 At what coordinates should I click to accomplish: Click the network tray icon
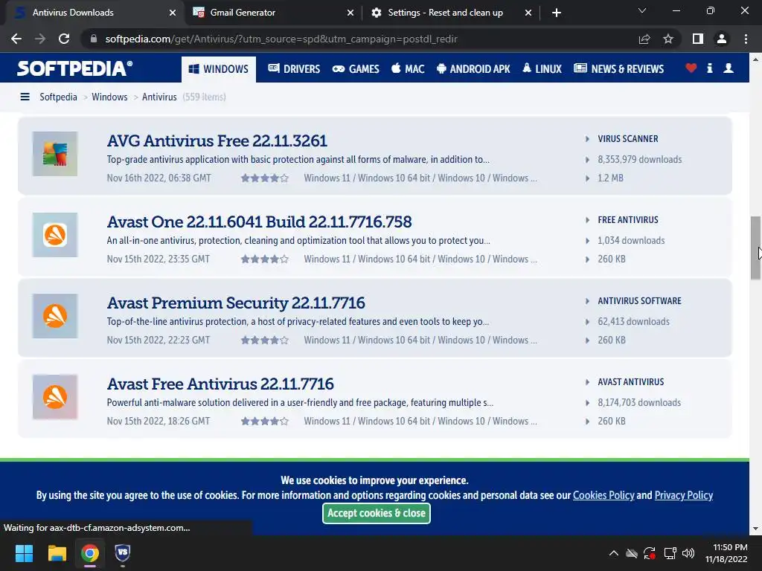670,553
